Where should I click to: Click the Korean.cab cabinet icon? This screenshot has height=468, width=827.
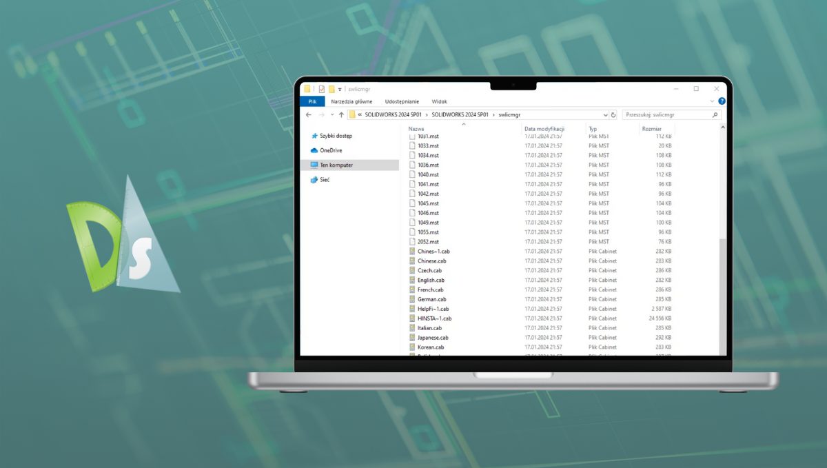412,347
